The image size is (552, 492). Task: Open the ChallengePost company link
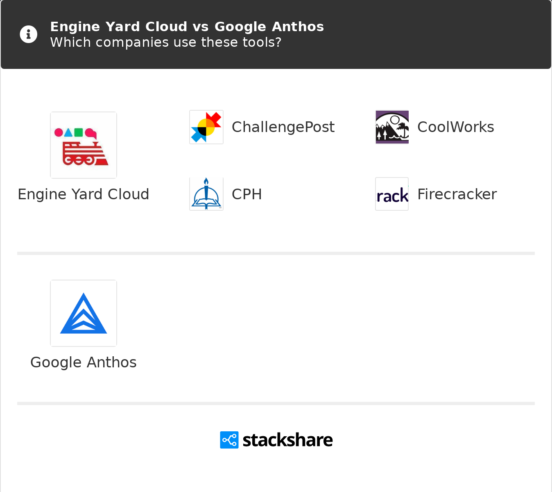point(283,127)
